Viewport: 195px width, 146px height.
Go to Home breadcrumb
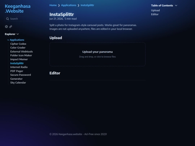point(53,5)
